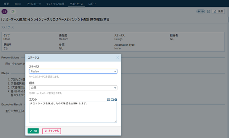Click inside the コメント text area
The width and height of the screenshot is (229, 138).
[73, 112]
